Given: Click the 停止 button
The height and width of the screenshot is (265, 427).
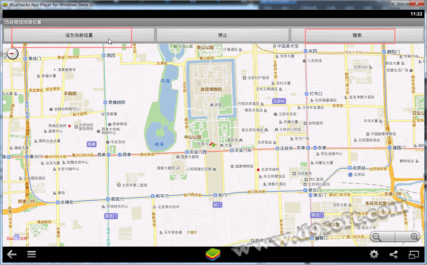Looking at the screenshot, I should coord(223,35).
